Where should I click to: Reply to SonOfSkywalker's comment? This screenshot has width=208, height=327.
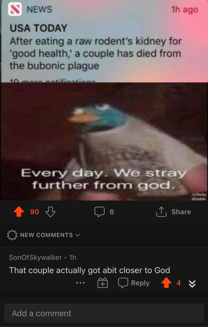pyautogui.click(x=134, y=283)
